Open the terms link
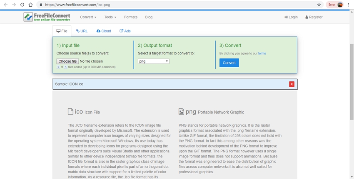Image resolution: width=354 pixels, height=179 pixels. [x=262, y=53]
